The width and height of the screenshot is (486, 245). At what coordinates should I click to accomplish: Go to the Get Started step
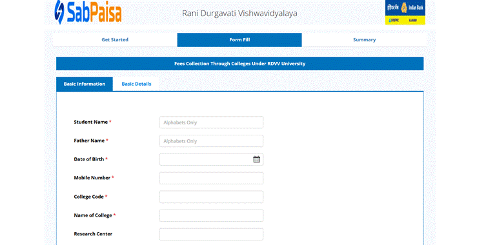115,39
